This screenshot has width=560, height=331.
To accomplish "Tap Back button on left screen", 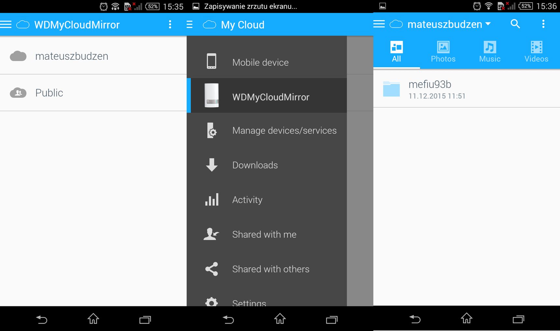I will pos(41,320).
